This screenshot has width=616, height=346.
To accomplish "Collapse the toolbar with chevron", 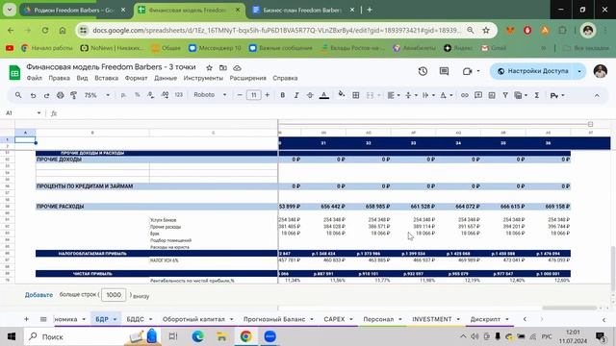I will (597, 95).
